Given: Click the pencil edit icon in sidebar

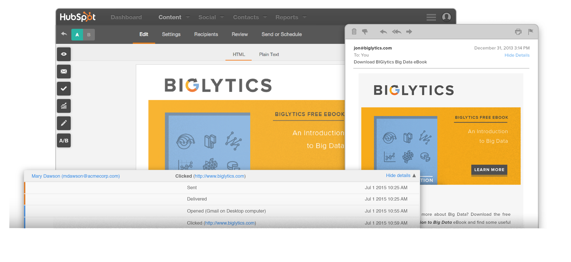Looking at the screenshot, I should click(64, 123).
